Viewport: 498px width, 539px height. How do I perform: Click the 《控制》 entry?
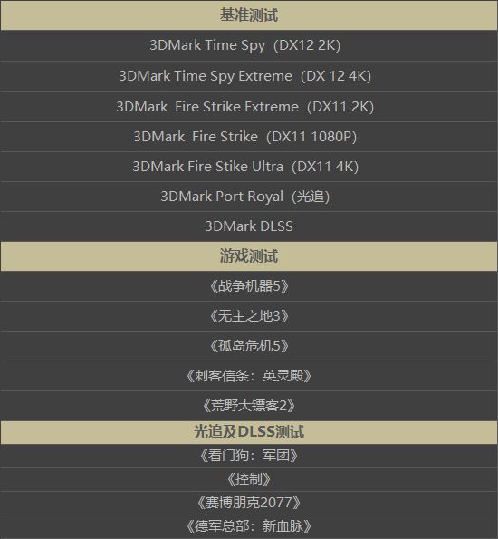coord(249,479)
